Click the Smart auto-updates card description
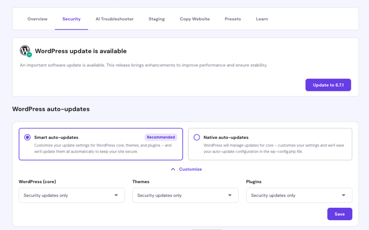 click(103, 148)
